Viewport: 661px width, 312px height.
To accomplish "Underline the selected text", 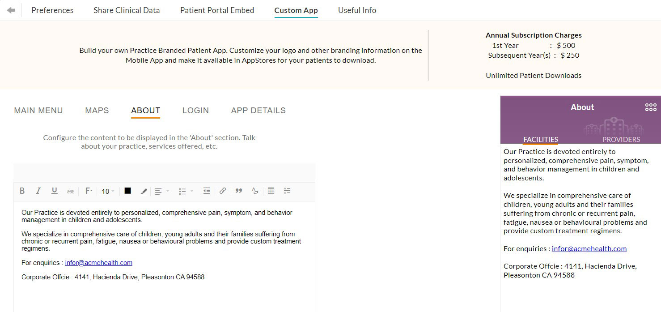I will [x=54, y=191].
